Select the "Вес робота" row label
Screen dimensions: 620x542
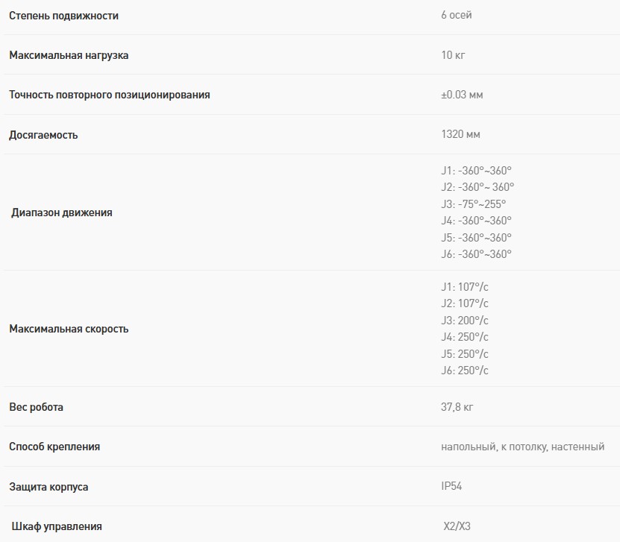pos(36,407)
